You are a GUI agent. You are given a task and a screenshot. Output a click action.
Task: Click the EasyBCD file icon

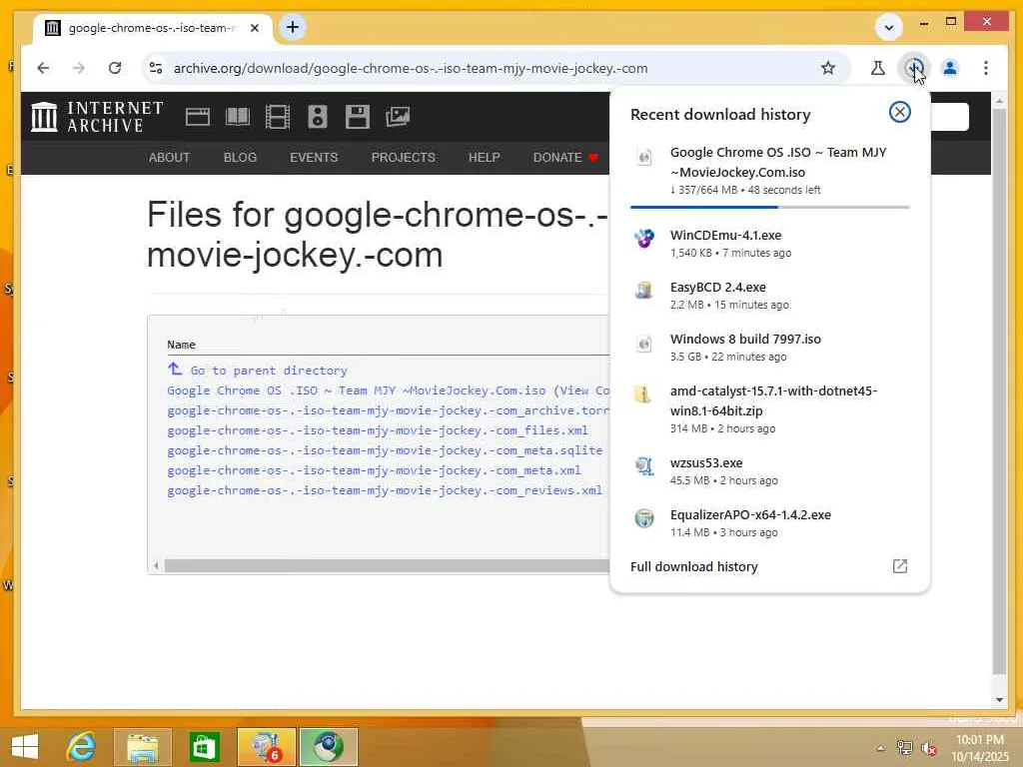pyautogui.click(x=644, y=291)
